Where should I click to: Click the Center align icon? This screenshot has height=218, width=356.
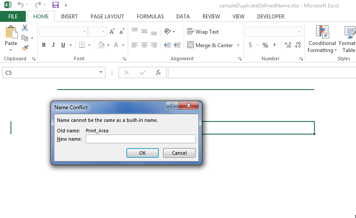(144, 45)
